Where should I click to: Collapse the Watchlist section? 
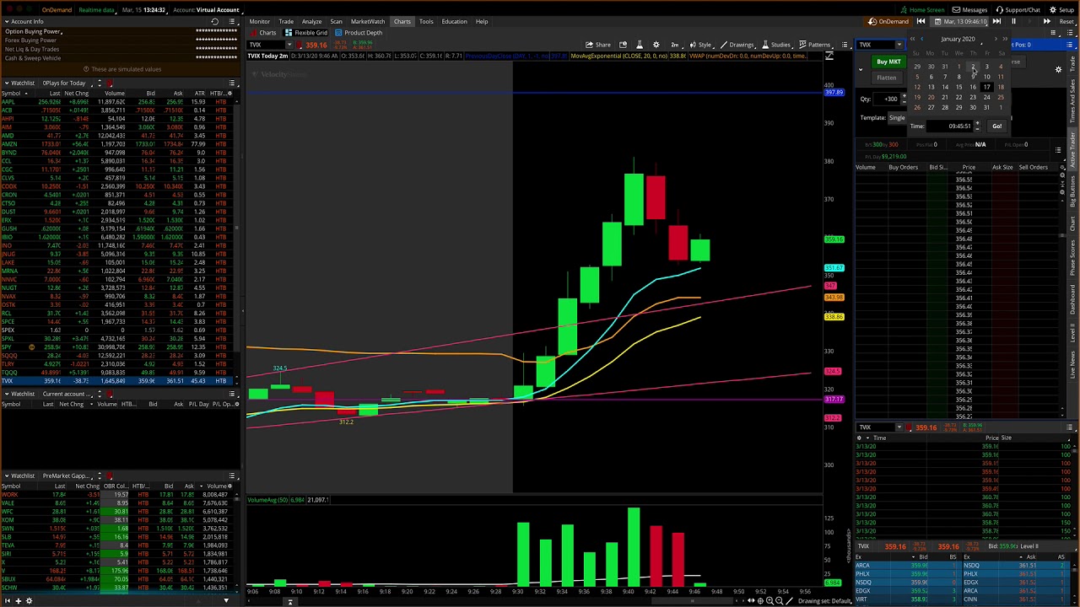click(x=6, y=83)
